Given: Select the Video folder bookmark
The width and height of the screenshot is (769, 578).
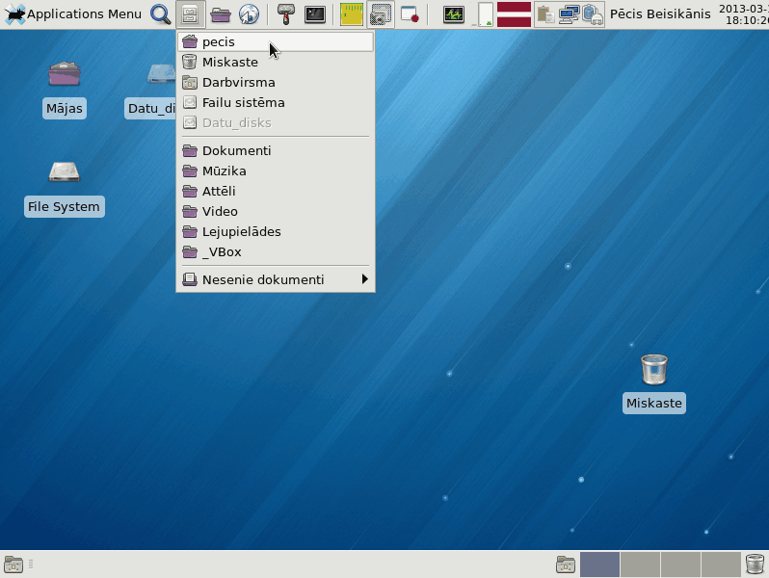Looking at the screenshot, I should pyautogui.click(x=276, y=211).
